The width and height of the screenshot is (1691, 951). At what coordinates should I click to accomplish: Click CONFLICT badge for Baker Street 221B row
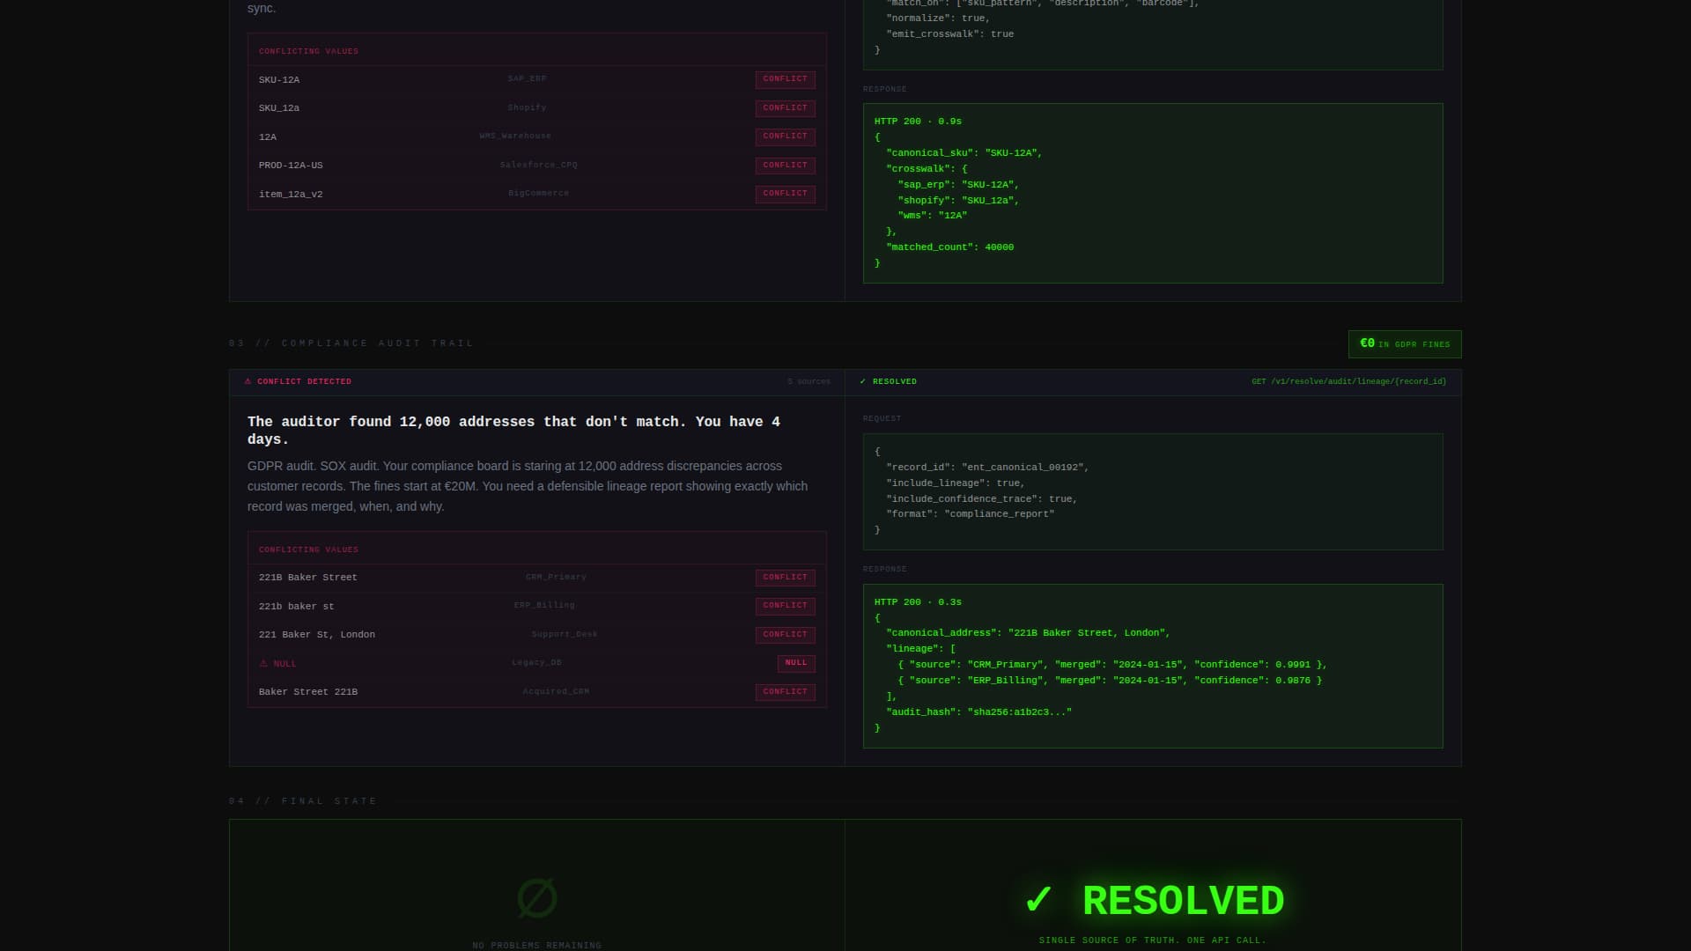click(785, 692)
